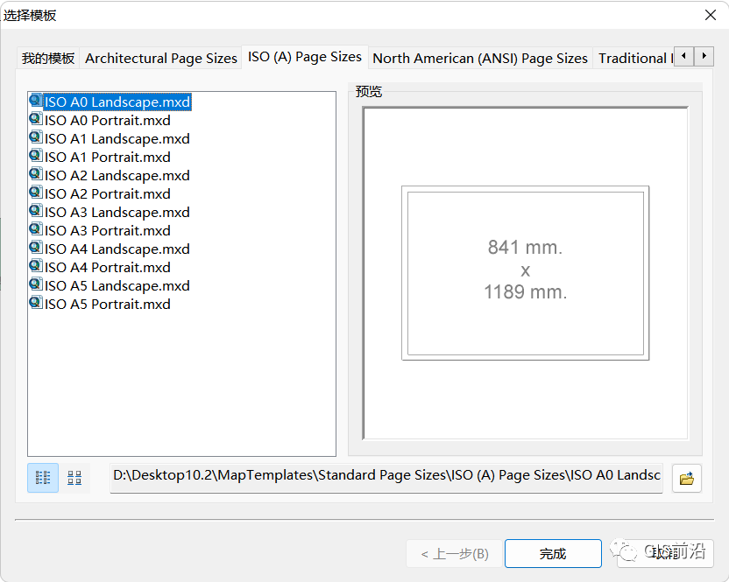Click the left tab scroll arrow
The image size is (729, 582).
click(x=683, y=56)
